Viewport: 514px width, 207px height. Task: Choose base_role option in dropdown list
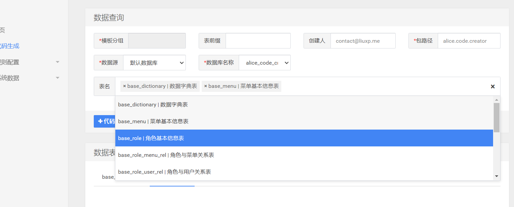304,138
